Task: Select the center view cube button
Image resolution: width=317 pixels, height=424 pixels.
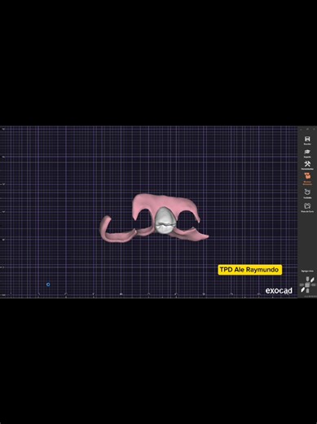Action: click(307, 285)
